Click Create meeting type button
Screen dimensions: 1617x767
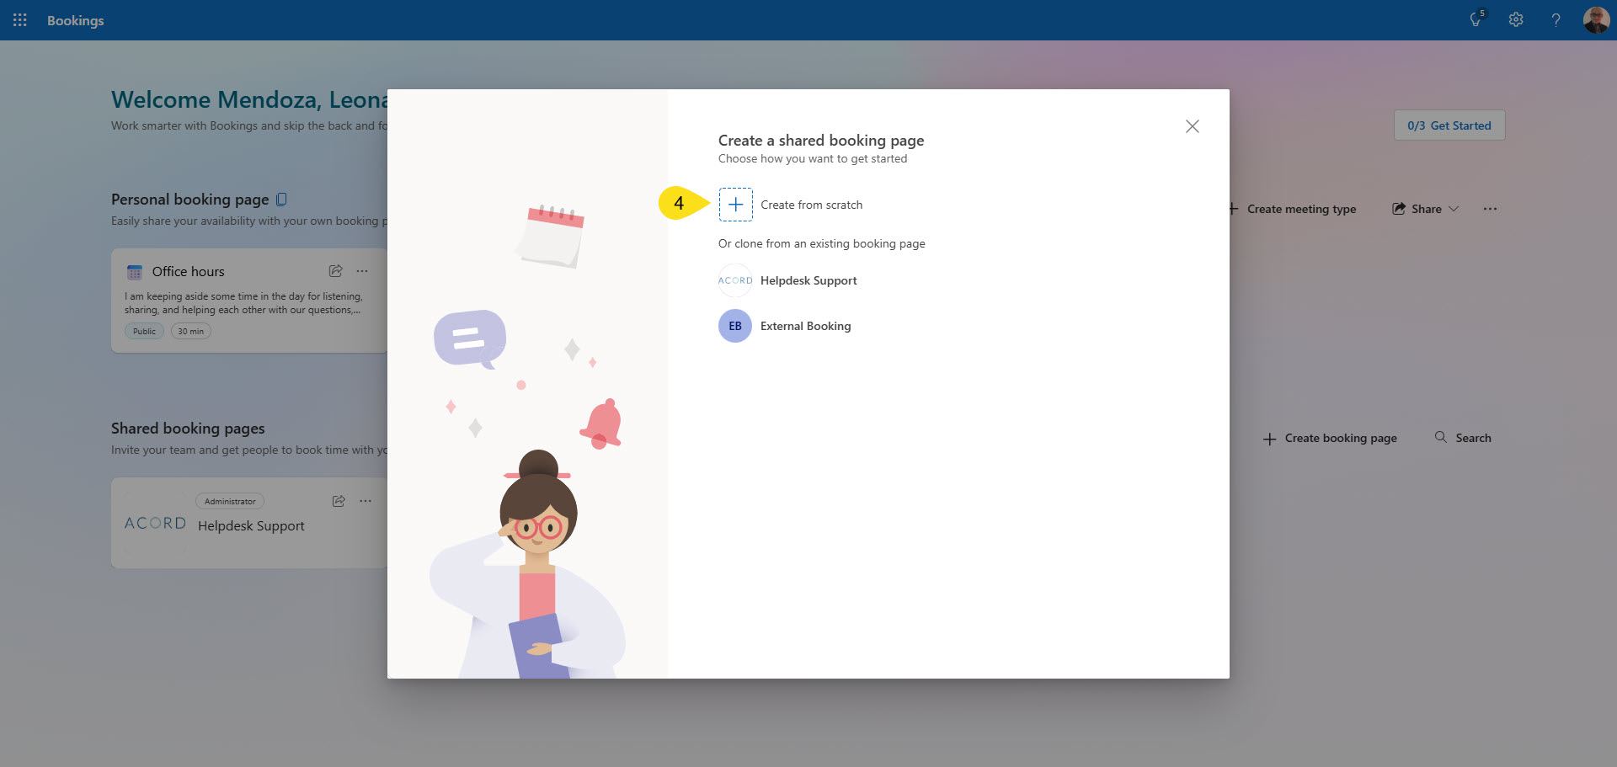pyautogui.click(x=1292, y=209)
